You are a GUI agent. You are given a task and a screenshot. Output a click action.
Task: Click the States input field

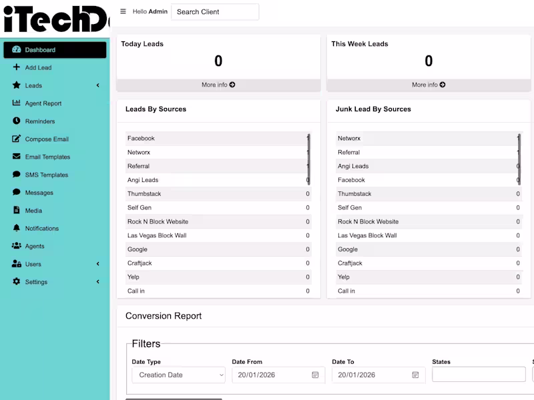point(479,374)
